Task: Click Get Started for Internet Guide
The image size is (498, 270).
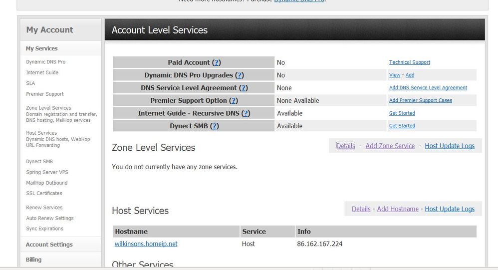Action: point(402,113)
